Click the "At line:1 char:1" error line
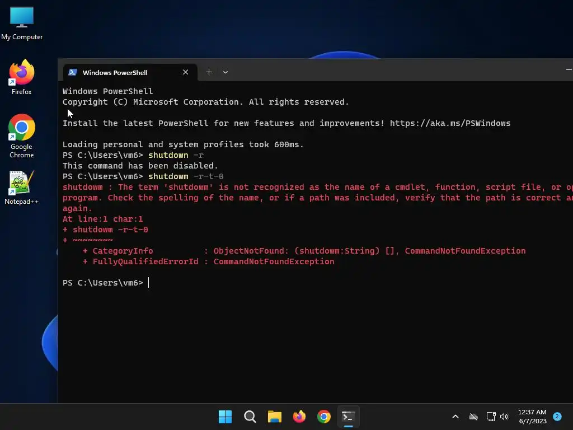The image size is (573, 430). [x=103, y=219]
